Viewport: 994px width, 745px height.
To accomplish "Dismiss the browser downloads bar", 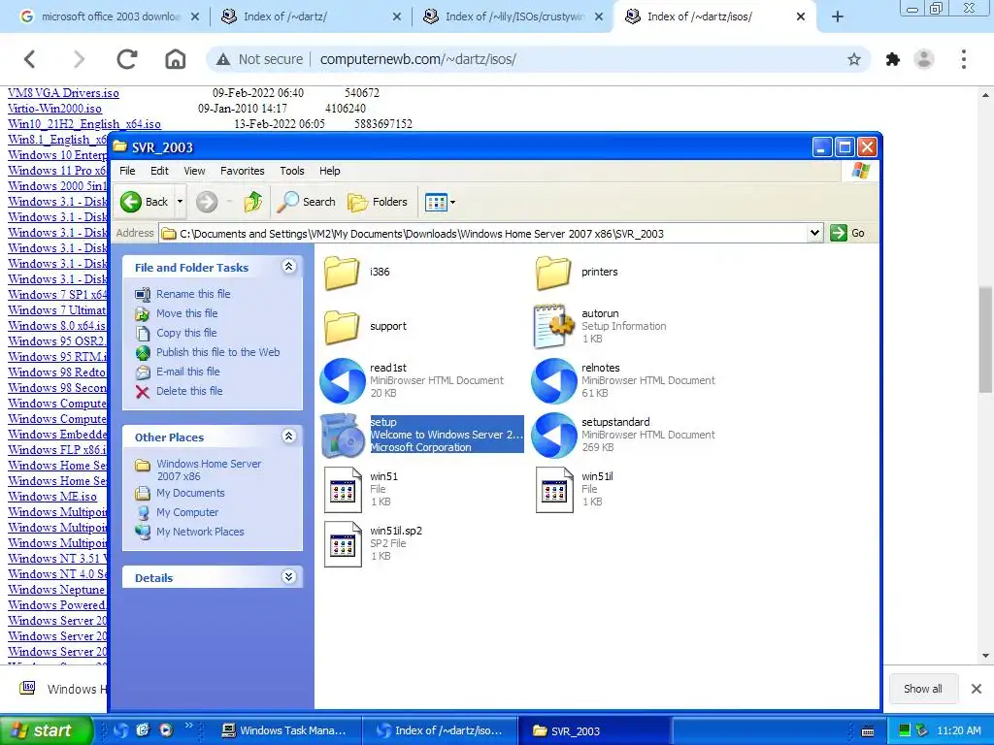I will (977, 689).
